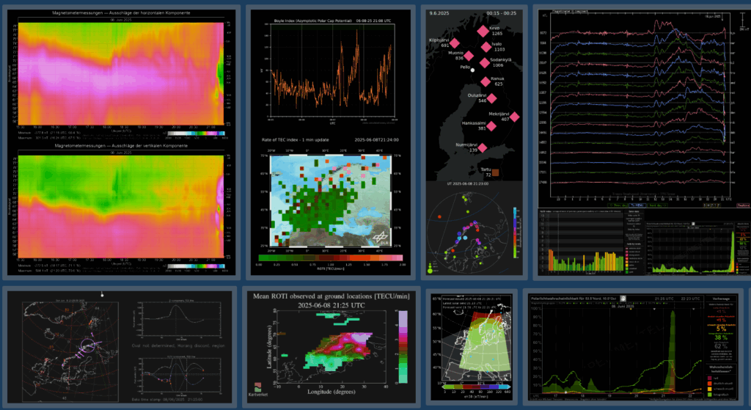Click the 'deutlich visuell' legend swatch
Image resolution: width=751 pixels, height=410 pixels.
pos(709,384)
